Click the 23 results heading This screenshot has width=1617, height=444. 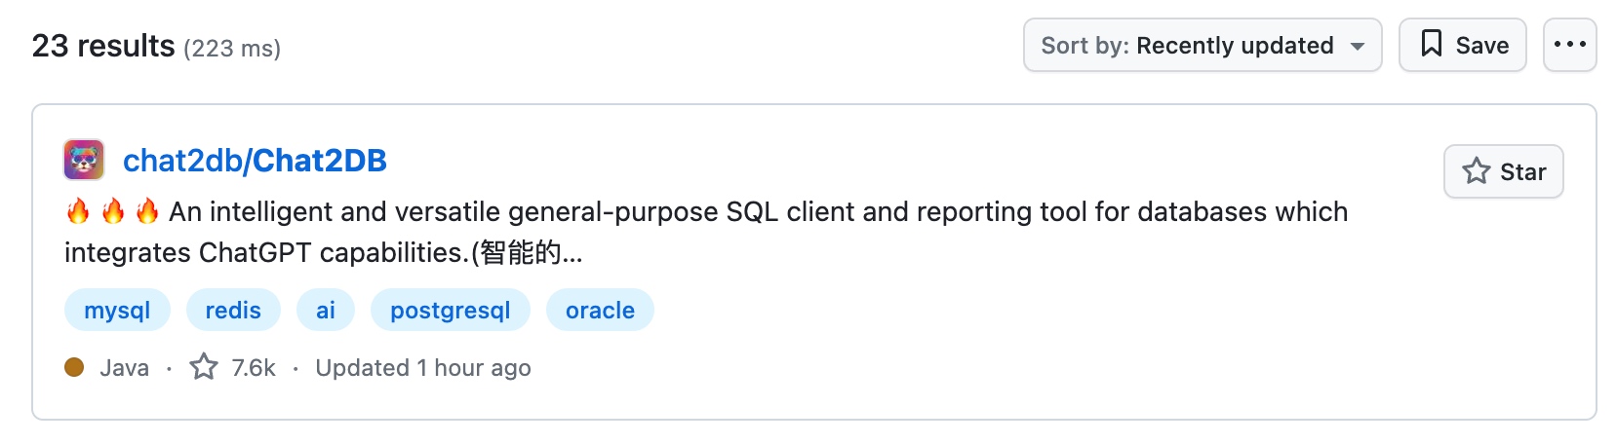tap(103, 46)
